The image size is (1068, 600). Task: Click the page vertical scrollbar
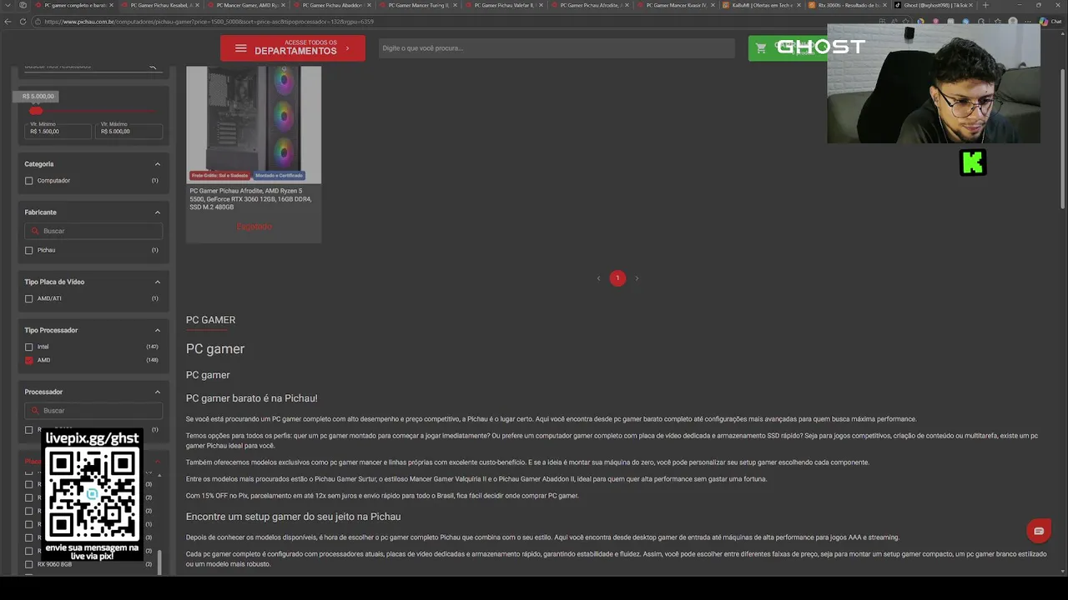1062,137
